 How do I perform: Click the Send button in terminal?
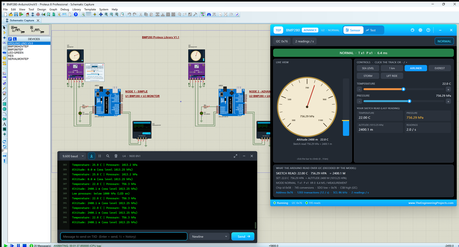[x=243, y=237]
